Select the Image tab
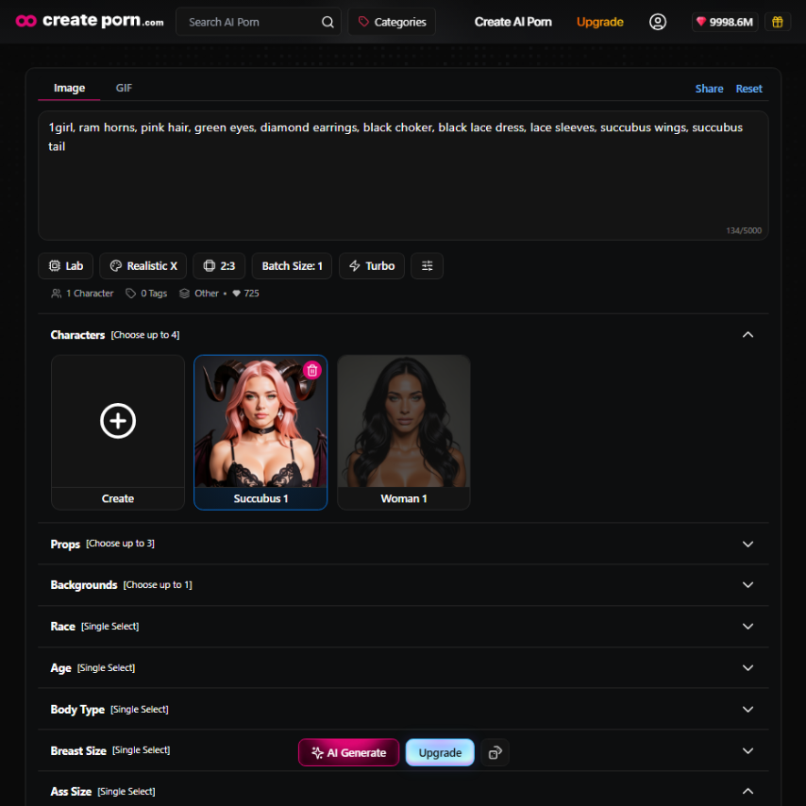The height and width of the screenshot is (806, 806). coord(70,88)
